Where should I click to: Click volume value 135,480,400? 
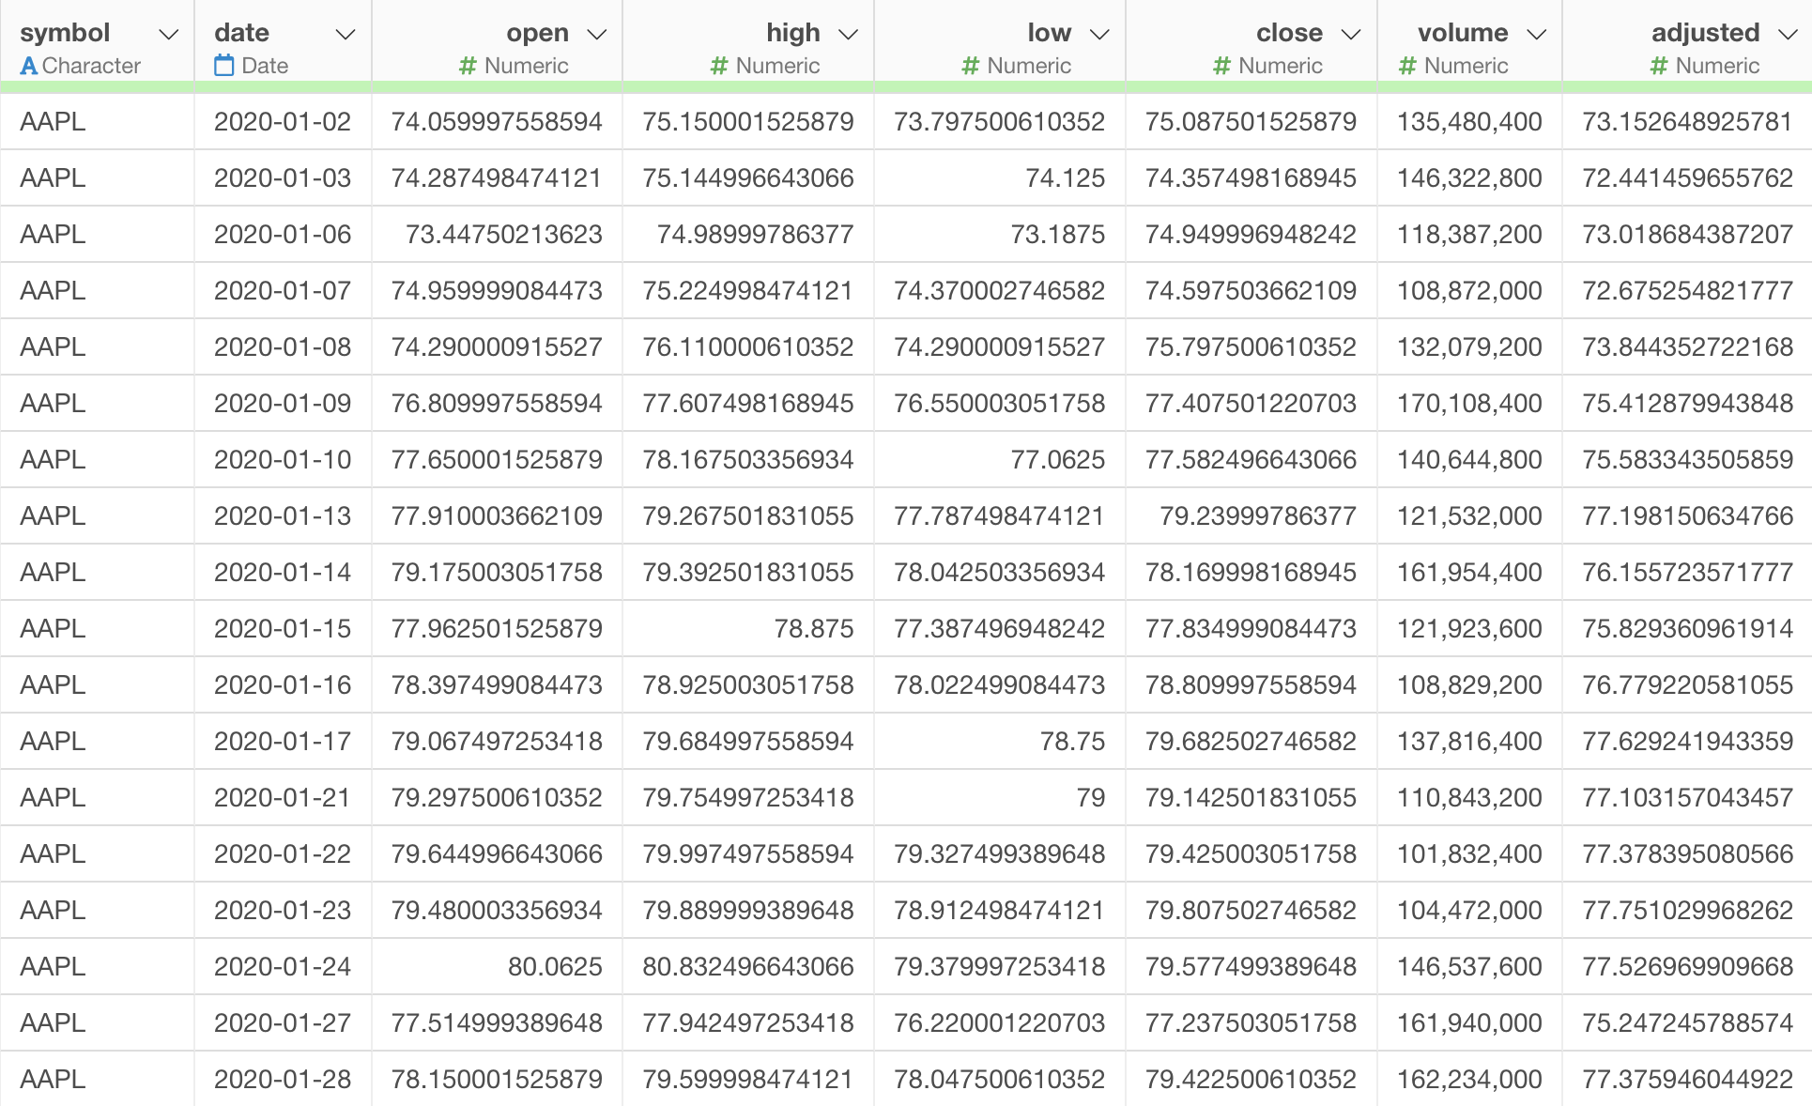[1470, 122]
